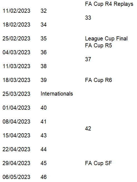The image size is (137, 182).
Task: Select the FA Cup R5 text
Action: coord(98,45)
